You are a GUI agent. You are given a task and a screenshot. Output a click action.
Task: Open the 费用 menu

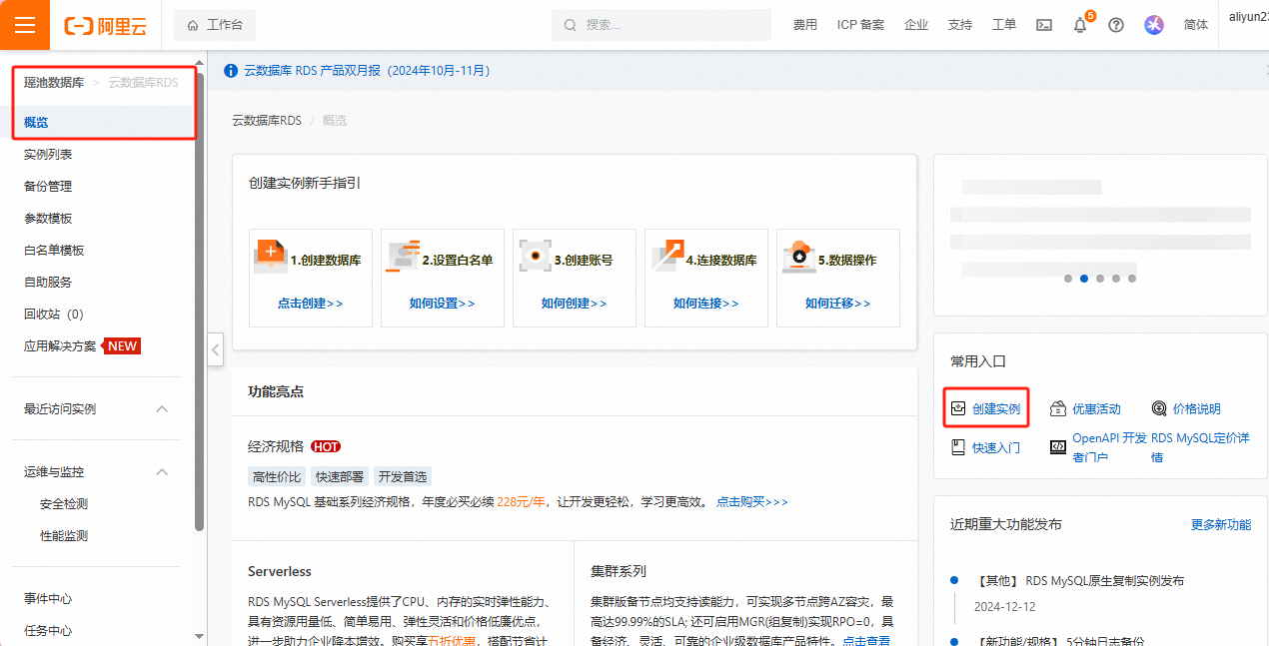tap(804, 25)
